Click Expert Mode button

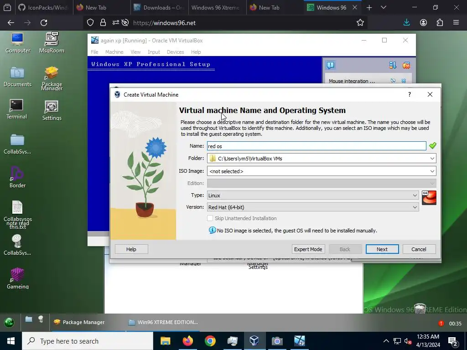tap(308, 249)
